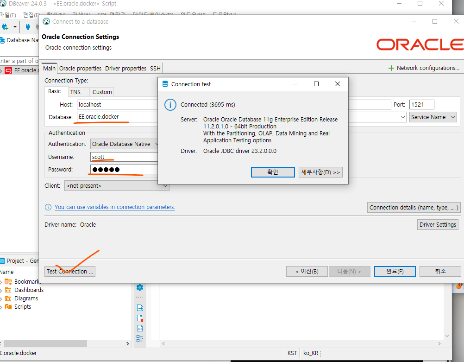Open the Service Name dropdown
Screen dimensions: 464x362
tap(433, 117)
